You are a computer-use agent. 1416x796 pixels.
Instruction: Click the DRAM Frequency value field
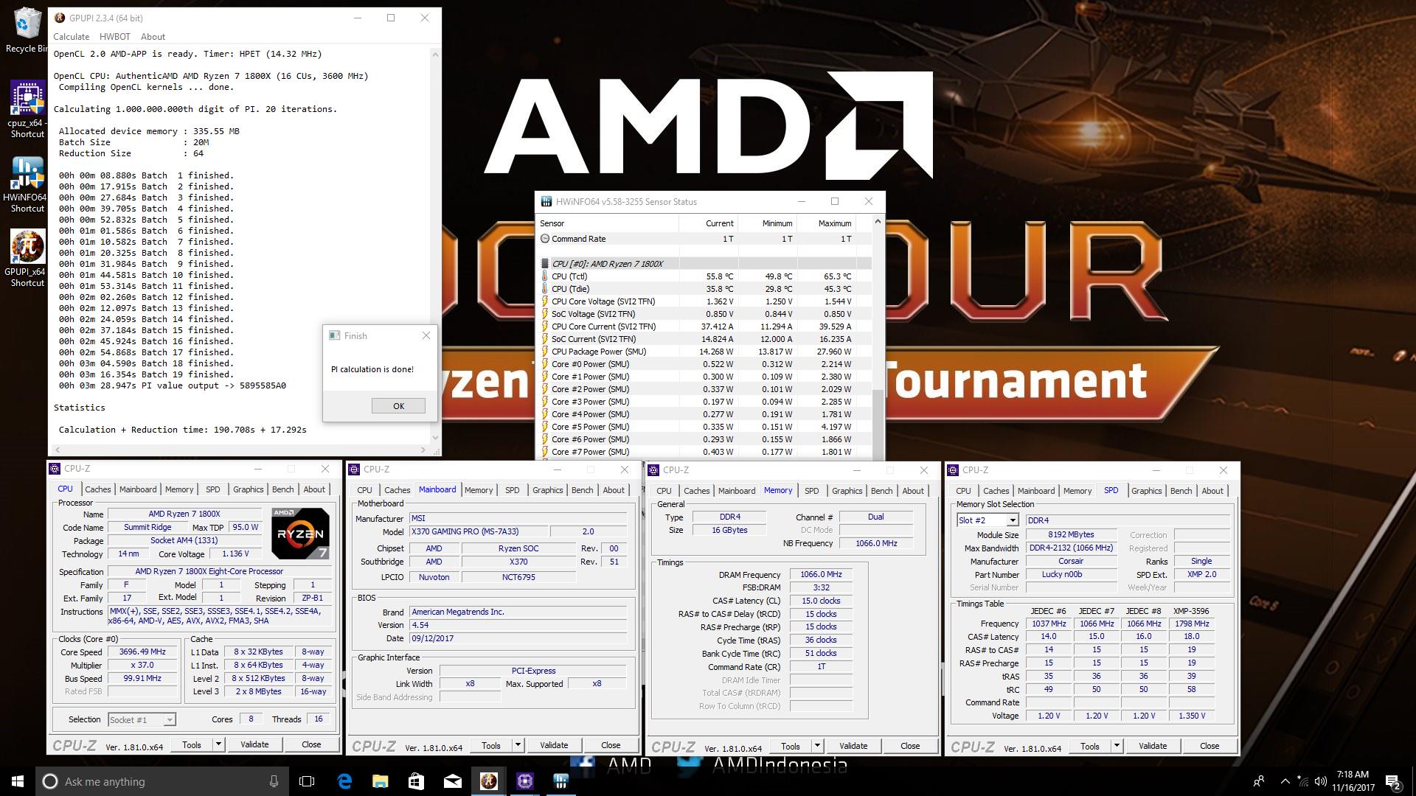821,575
